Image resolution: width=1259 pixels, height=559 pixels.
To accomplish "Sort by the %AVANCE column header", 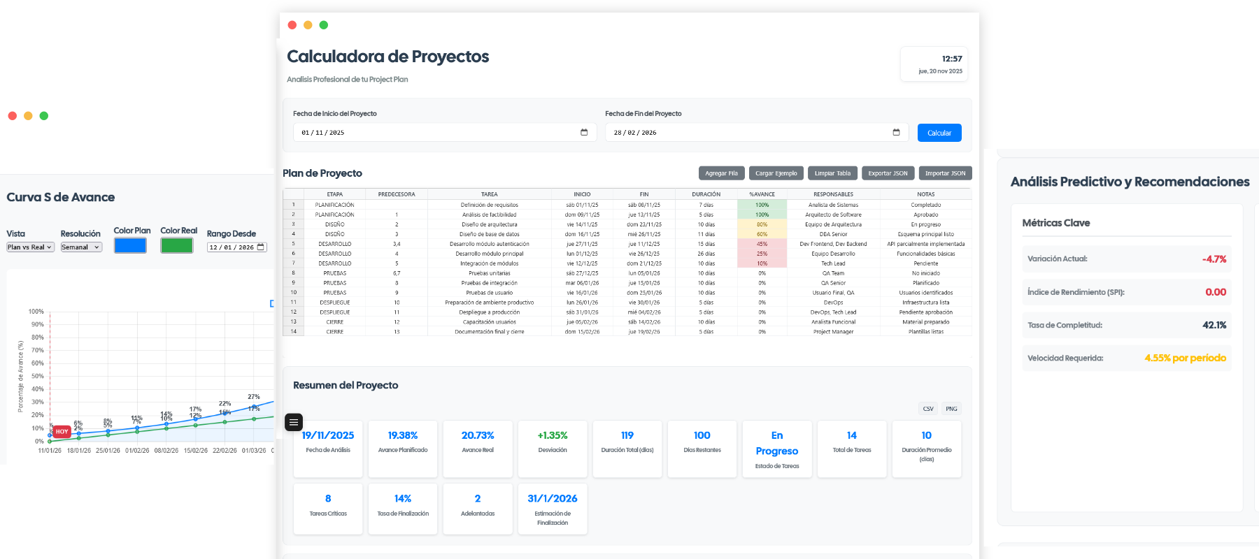I will [x=762, y=194].
